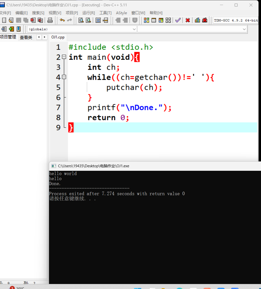The image size is (261, 289).
Task: Click the #include <stdio.h> line
Action: point(111,47)
